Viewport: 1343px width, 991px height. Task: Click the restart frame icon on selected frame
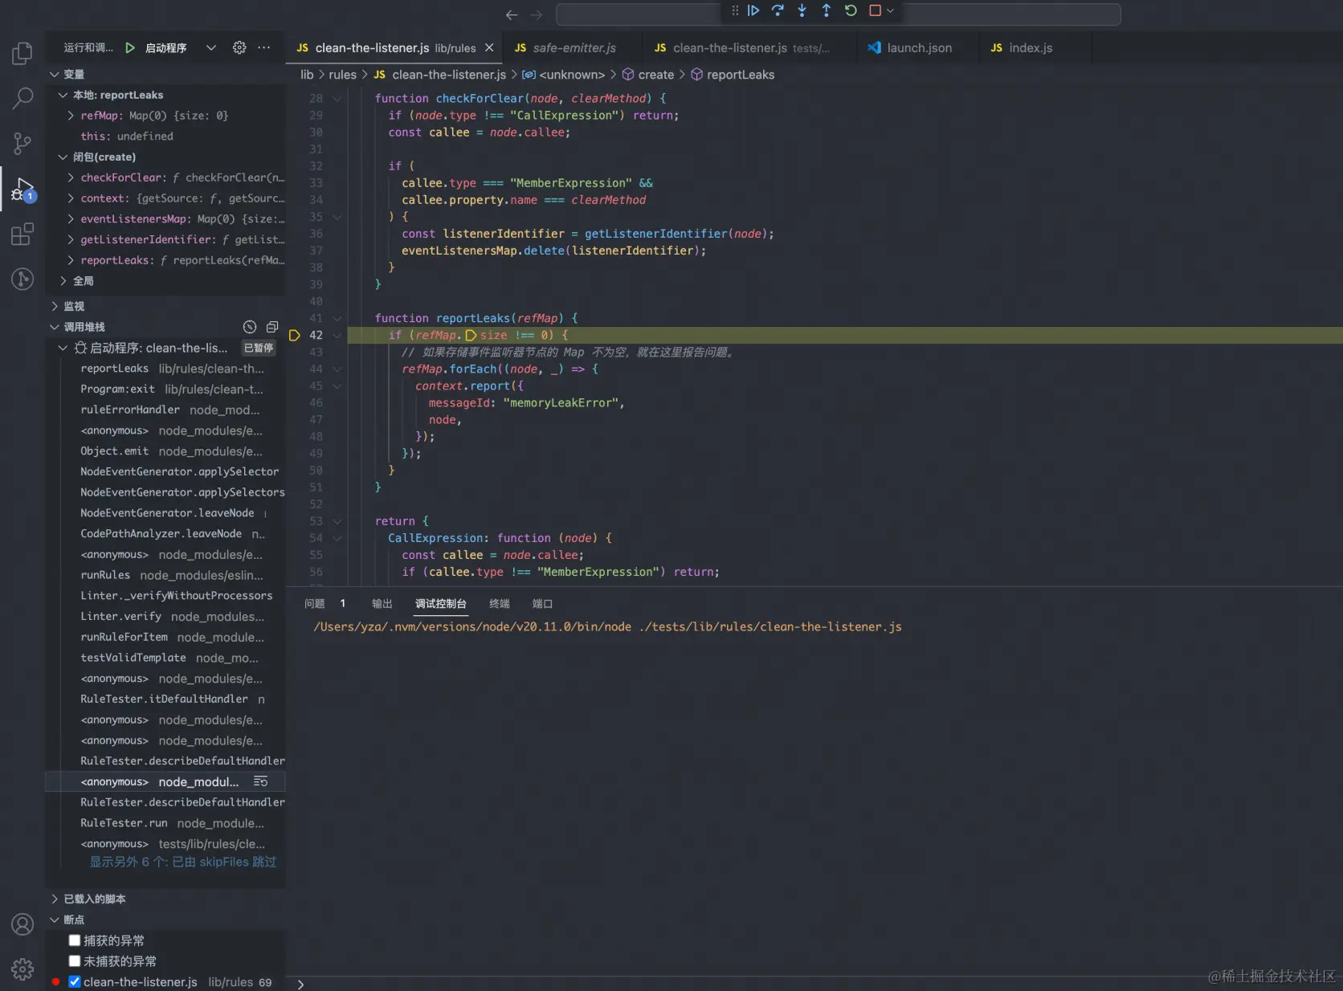(x=260, y=781)
